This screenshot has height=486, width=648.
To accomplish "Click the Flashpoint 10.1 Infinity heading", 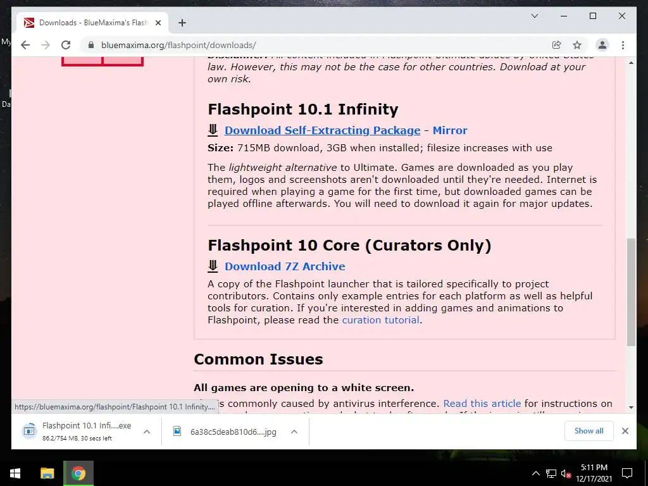I will tap(303, 109).
